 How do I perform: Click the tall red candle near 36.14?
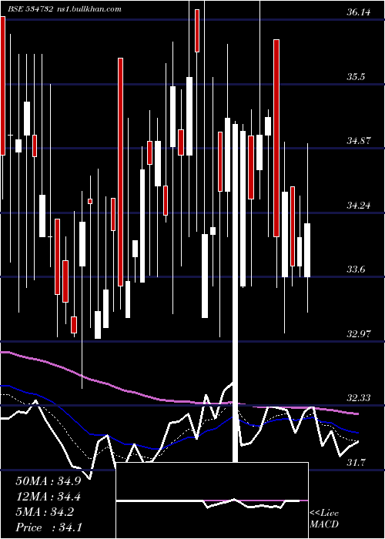coord(197,31)
